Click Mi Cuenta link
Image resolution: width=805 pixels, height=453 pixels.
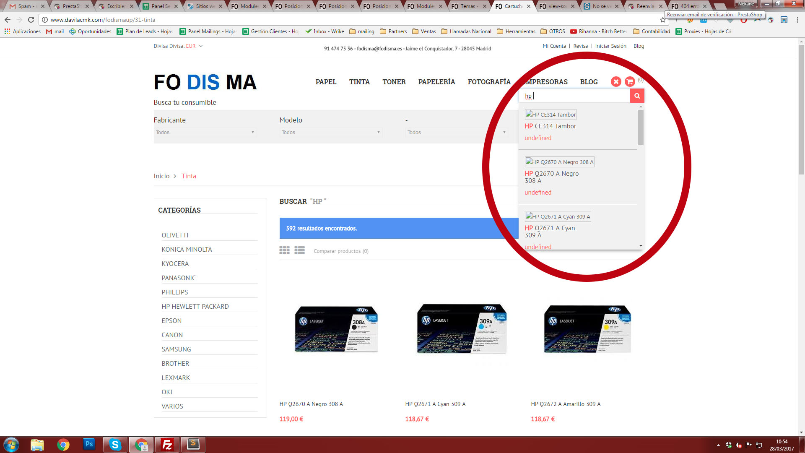pyautogui.click(x=554, y=46)
